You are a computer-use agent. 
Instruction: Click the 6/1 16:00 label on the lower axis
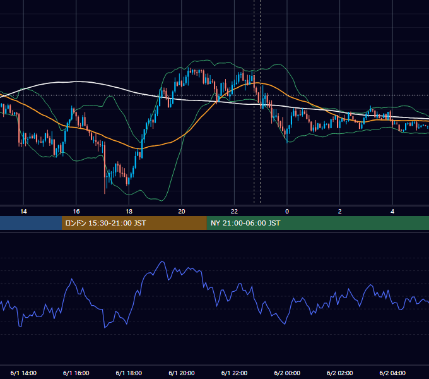76,373
